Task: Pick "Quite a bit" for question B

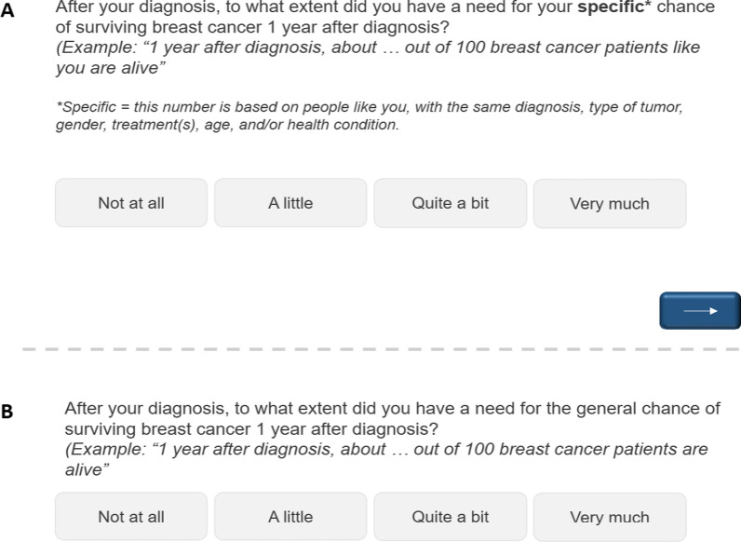Action: [x=451, y=517]
